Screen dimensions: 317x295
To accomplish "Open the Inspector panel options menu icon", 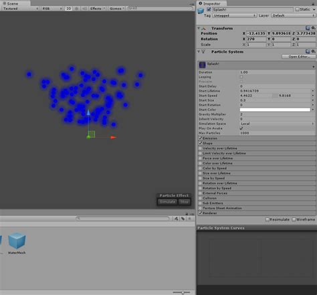I will coord(313,4).
